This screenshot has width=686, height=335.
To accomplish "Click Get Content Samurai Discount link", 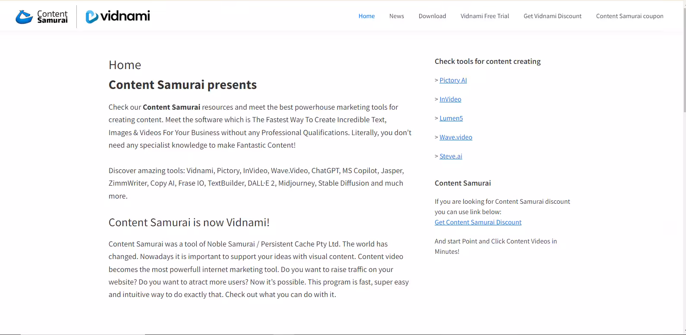I will pos(478,222).
